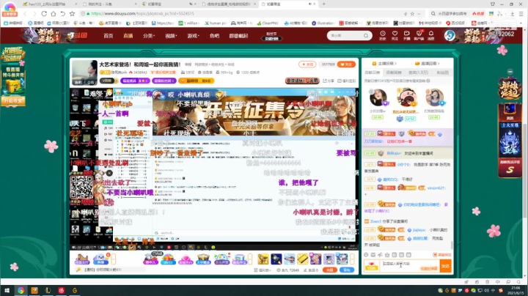Expand bookmark dropdown arrow in address bar
Viewport: 528px width, 296px height.
click(x=419, y=14)
